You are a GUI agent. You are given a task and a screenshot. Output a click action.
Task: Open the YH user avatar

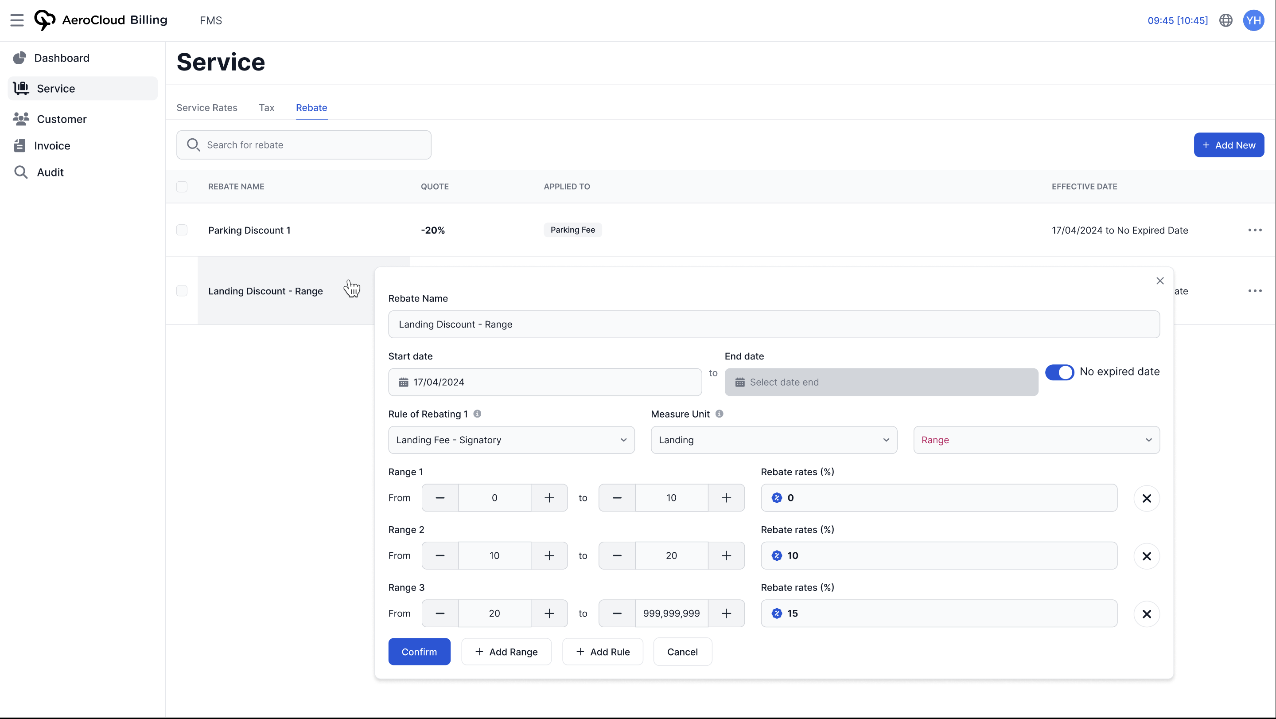pyautogui.click(x=1253, y=20)
